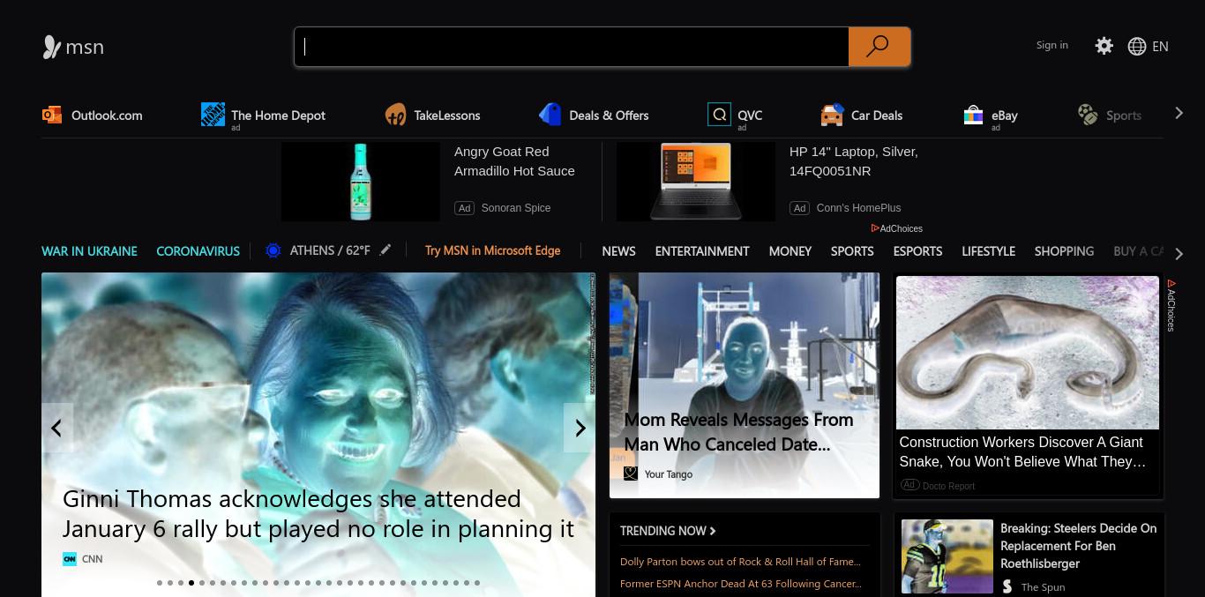This screenshot has width=1205, height=597.
Task: Open the MONEY tab
Action: point(790,251)
